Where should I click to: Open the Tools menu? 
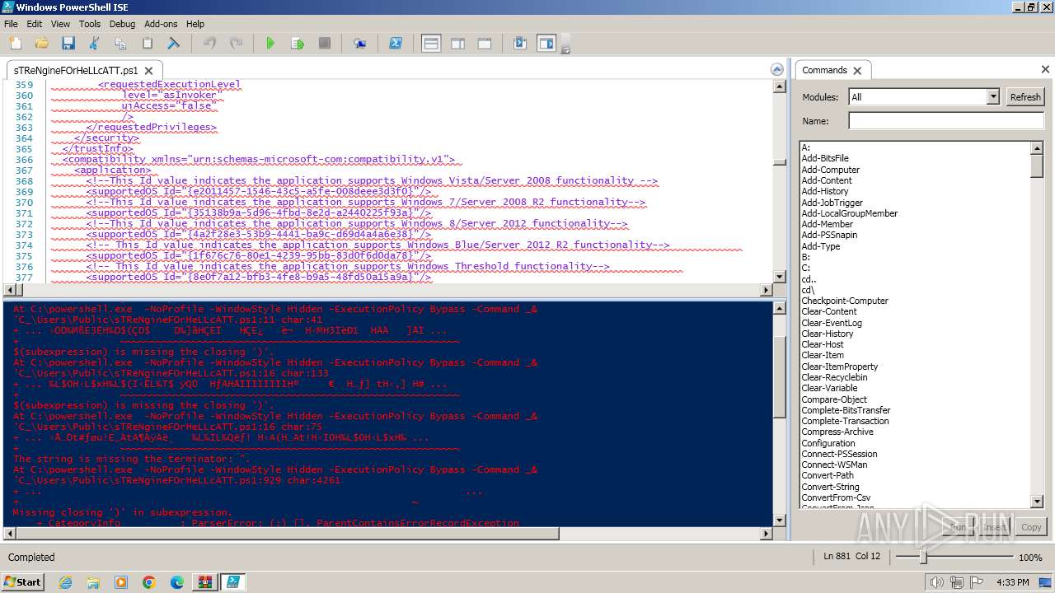tap(90, 24)
